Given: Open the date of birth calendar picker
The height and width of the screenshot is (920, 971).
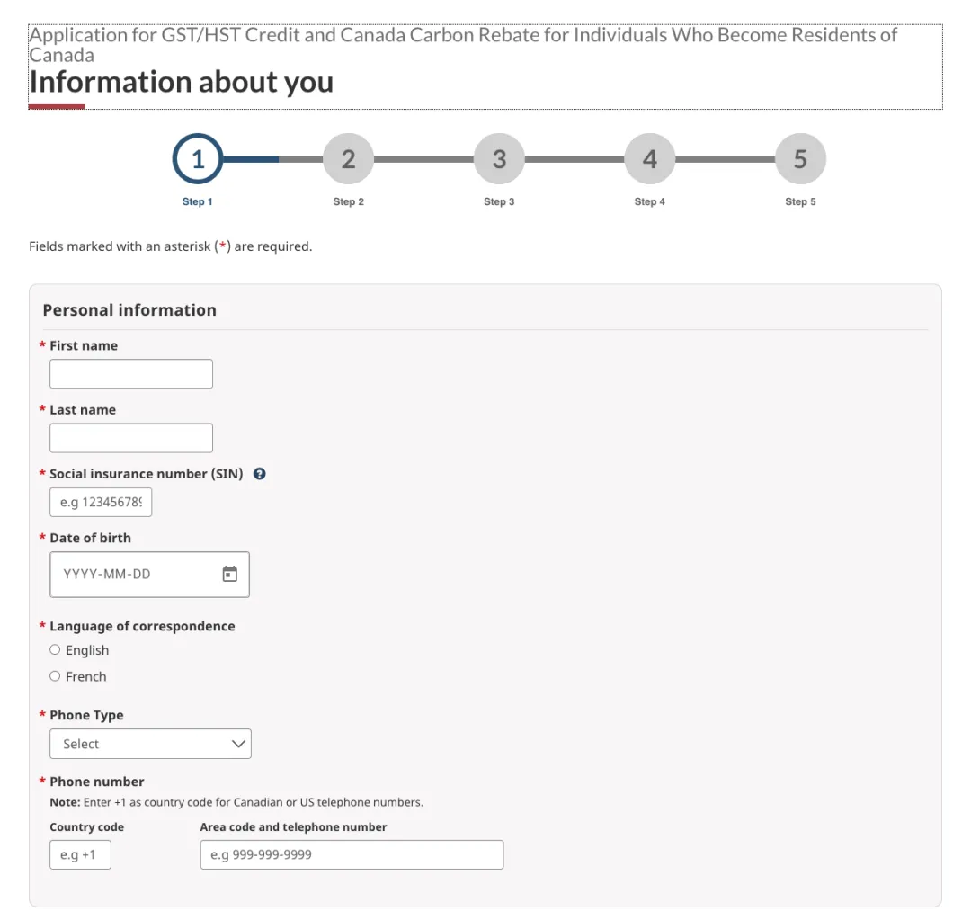Looking at the screenshot, I should pos(230,574).
